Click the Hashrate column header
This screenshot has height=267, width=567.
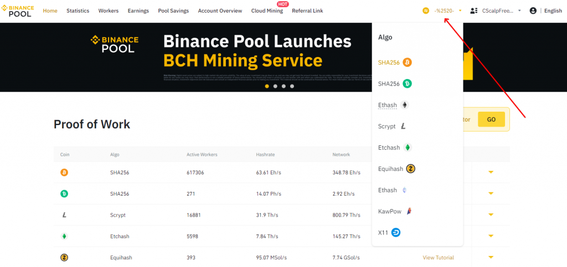(x=265, y=154)
